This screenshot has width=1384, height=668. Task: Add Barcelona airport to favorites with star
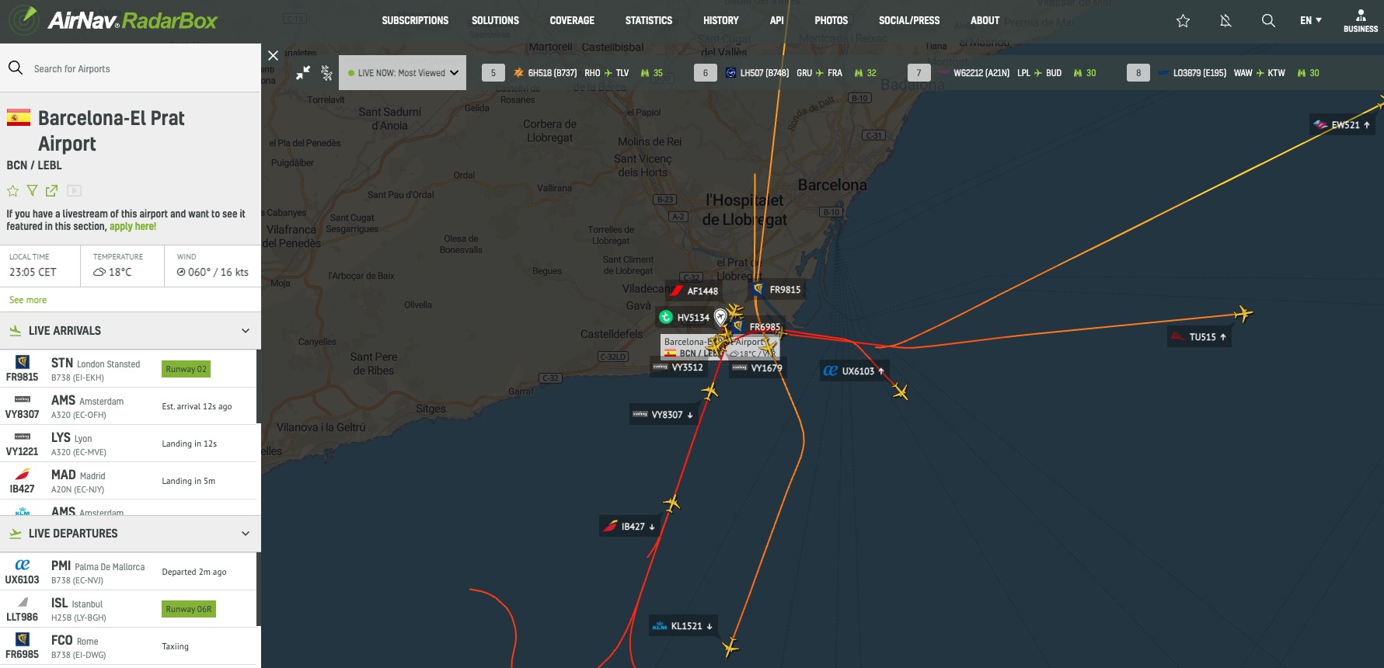tap(13, 191)
